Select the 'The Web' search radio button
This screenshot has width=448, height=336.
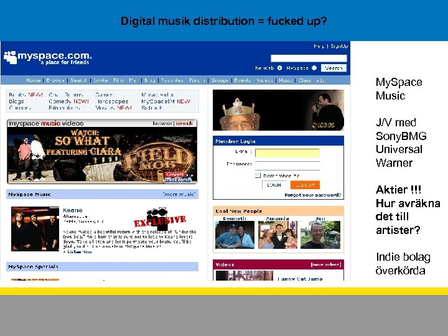point(280,68)
